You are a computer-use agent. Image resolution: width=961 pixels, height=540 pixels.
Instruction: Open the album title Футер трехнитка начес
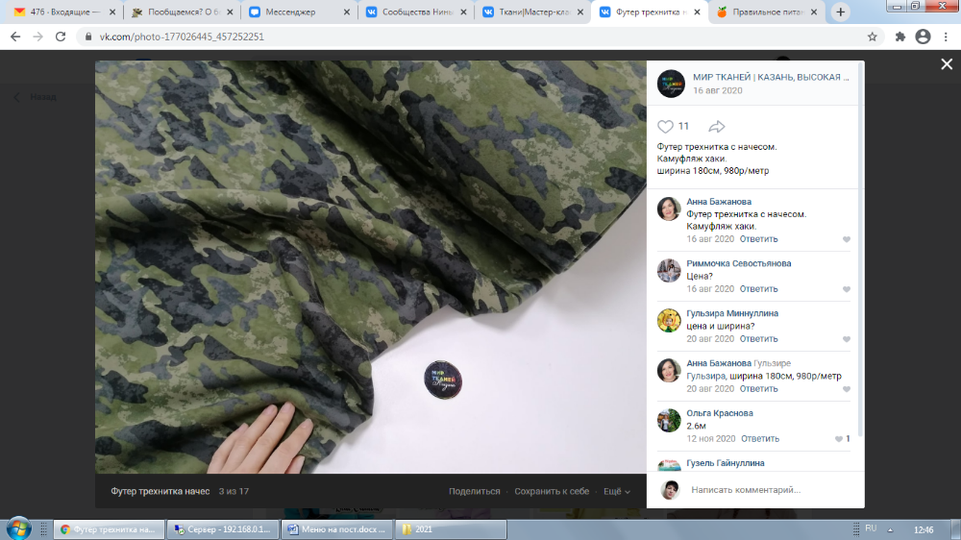click(x=160, y=492)
